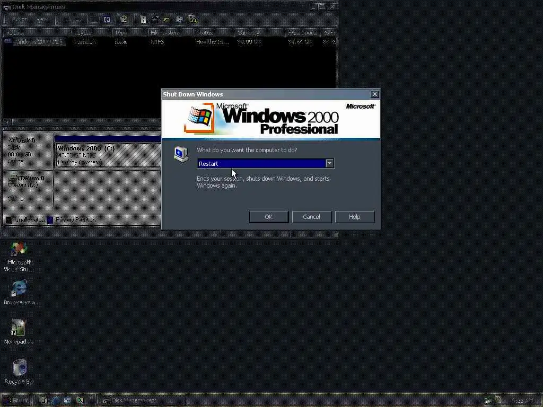This screenshot has height=407, width=543.
Task: Click the computer search toolbar icon
Action: click(179, 20)
